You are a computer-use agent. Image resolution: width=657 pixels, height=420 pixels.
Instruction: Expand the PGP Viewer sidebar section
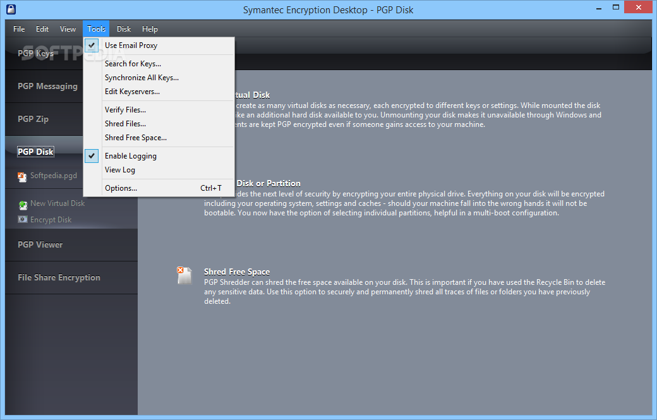coord(40,244)
